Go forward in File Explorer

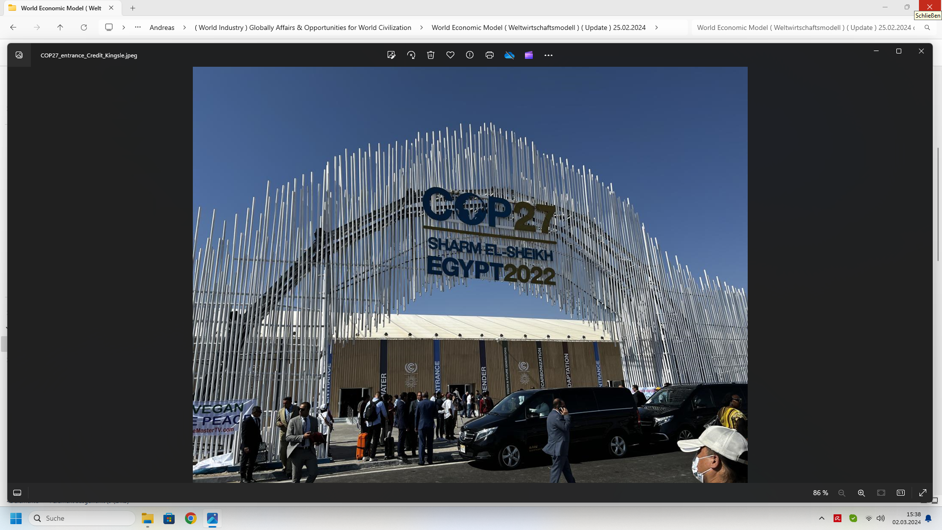(37, 27)
